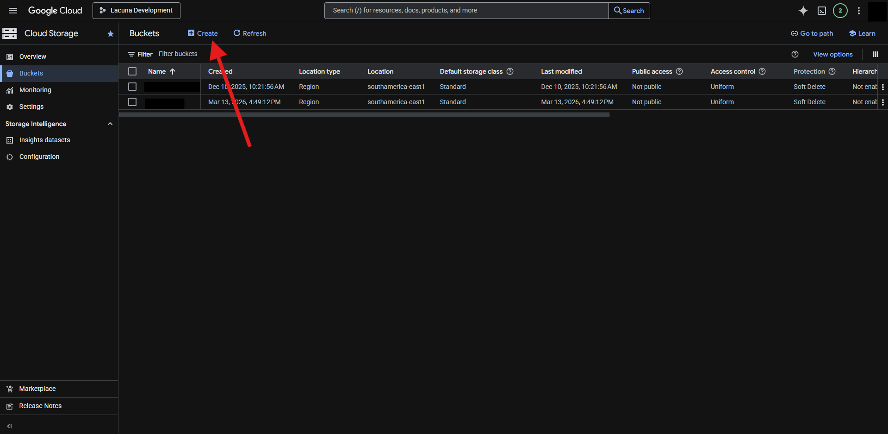This screenshot has width=888, height=434.
Task: Activate Cloud Shell terminal icon
Action: point(822,11)
